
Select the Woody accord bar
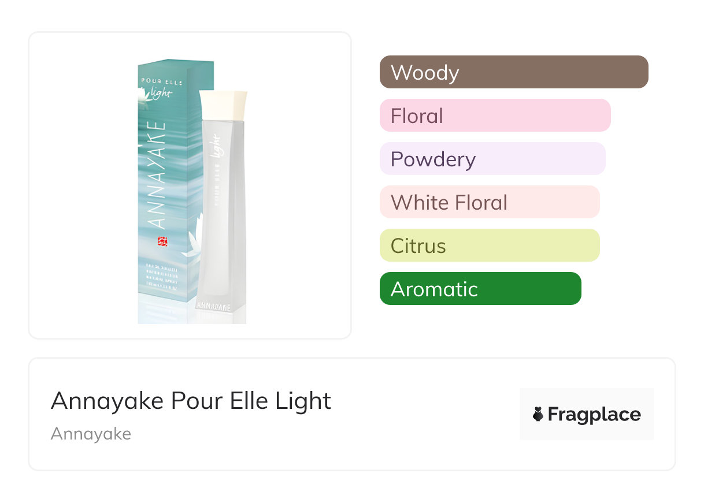point(513,72)
